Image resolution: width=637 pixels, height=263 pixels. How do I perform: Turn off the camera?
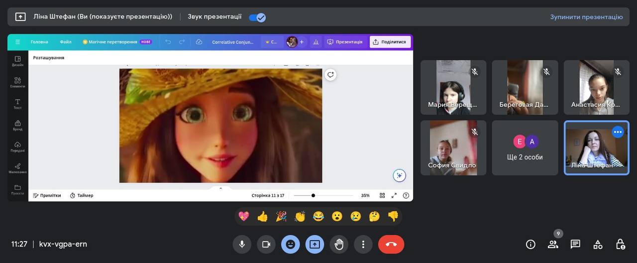pyautogui.click(x=266, y=244)
